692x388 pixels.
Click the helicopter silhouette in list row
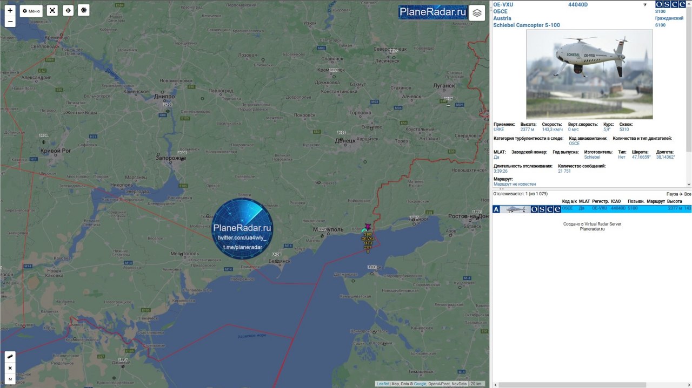pos(515,209)
